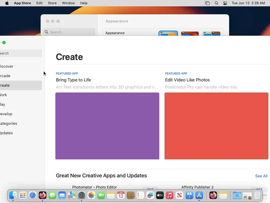Open the Help menu
The height and width of the screenshot is (203, 270).
pos(84,3)
